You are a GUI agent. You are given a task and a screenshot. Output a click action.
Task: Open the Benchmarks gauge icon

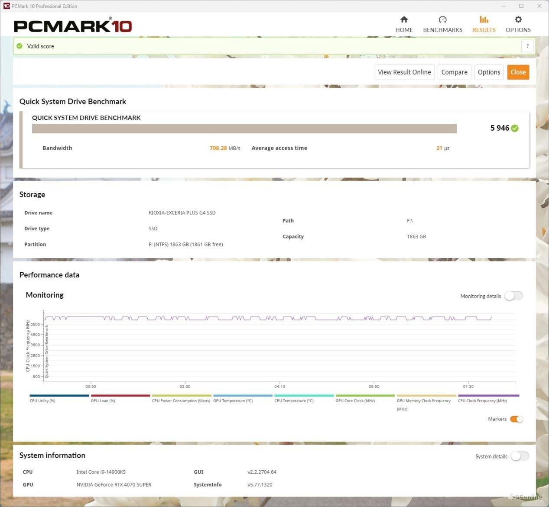[x=442, y=19]
